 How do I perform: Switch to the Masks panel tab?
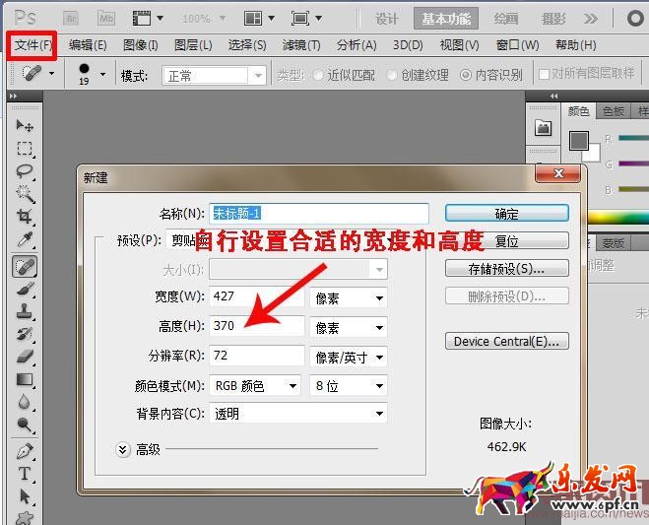(x=613, y=243)
